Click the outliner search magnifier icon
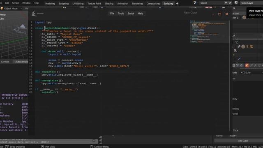The width and height of the screenshot is (263, 148). coord(234,8)
